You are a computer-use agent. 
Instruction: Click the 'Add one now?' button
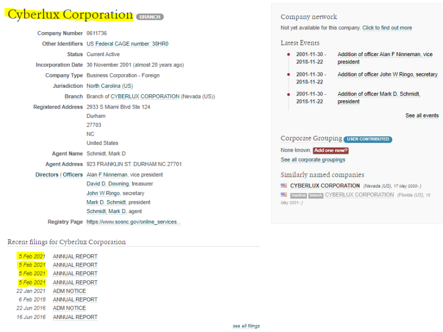(331, 150)
